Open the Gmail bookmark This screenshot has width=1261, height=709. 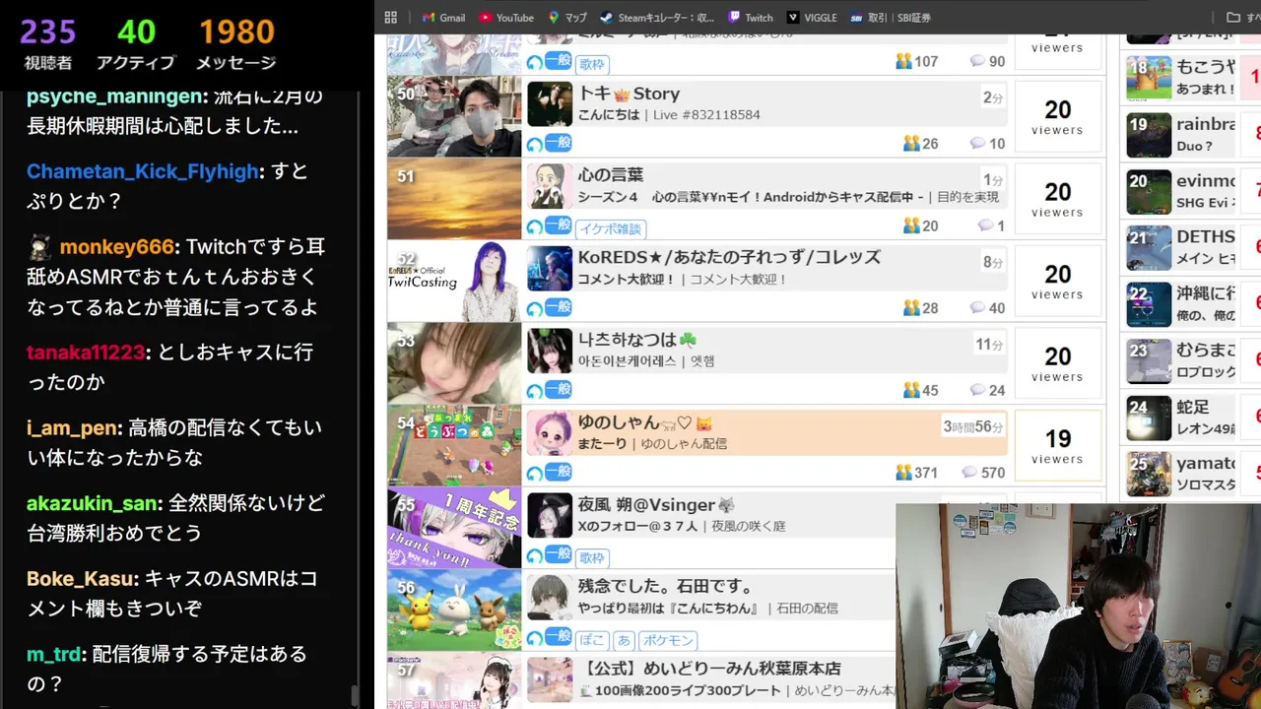tap(442, 17)
